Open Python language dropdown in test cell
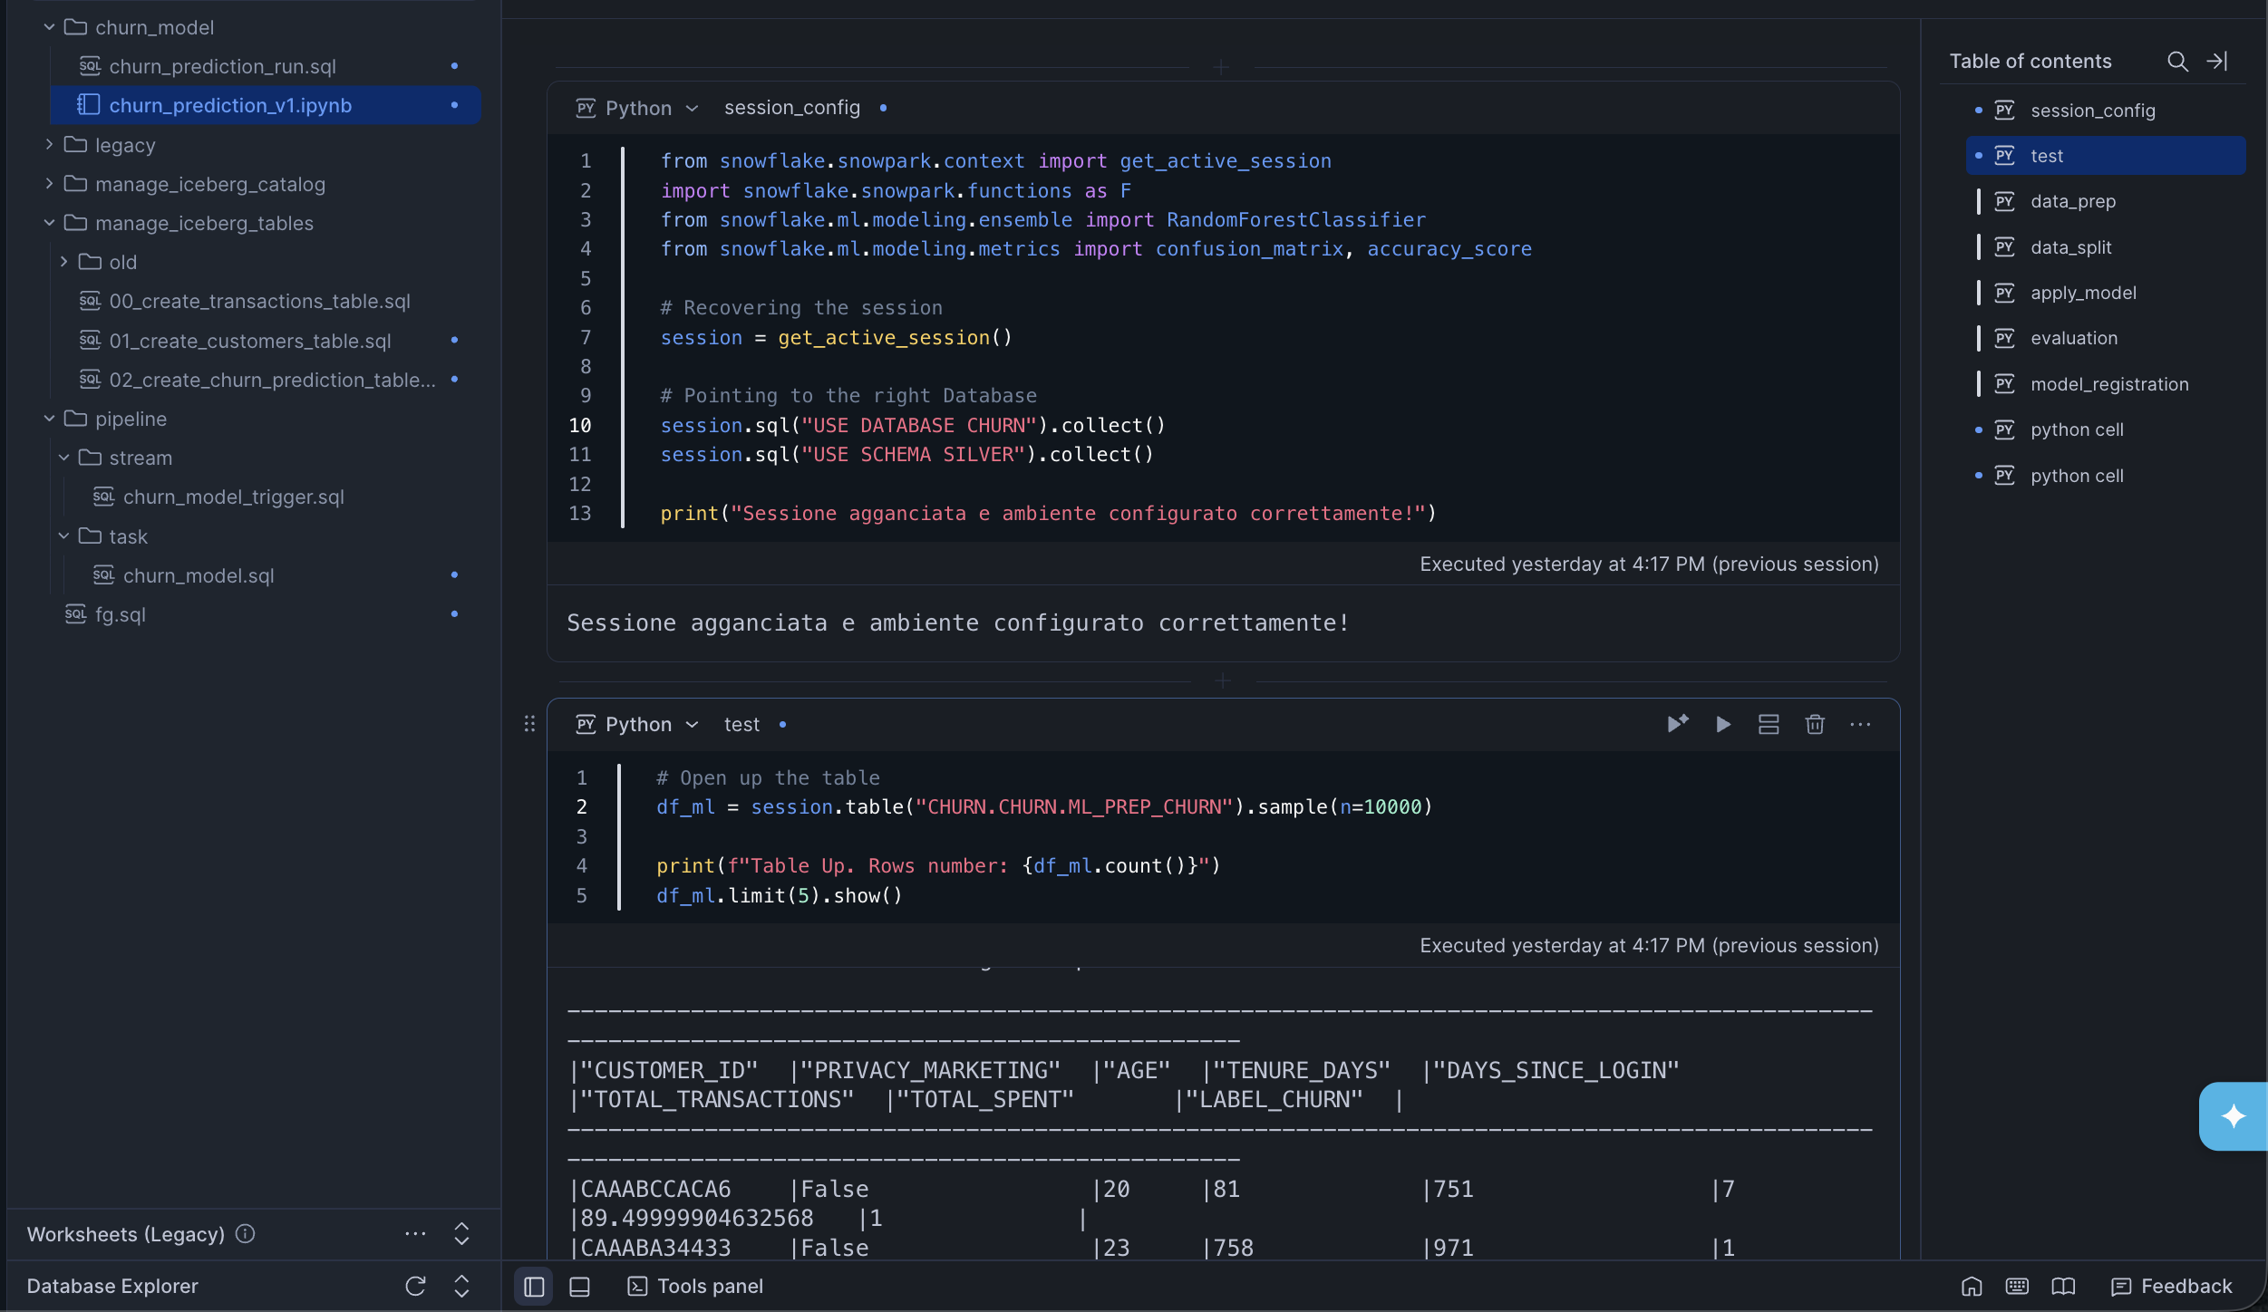Image resolution: width=2268 pixels, height=1312 pixels. pos(638,724)
